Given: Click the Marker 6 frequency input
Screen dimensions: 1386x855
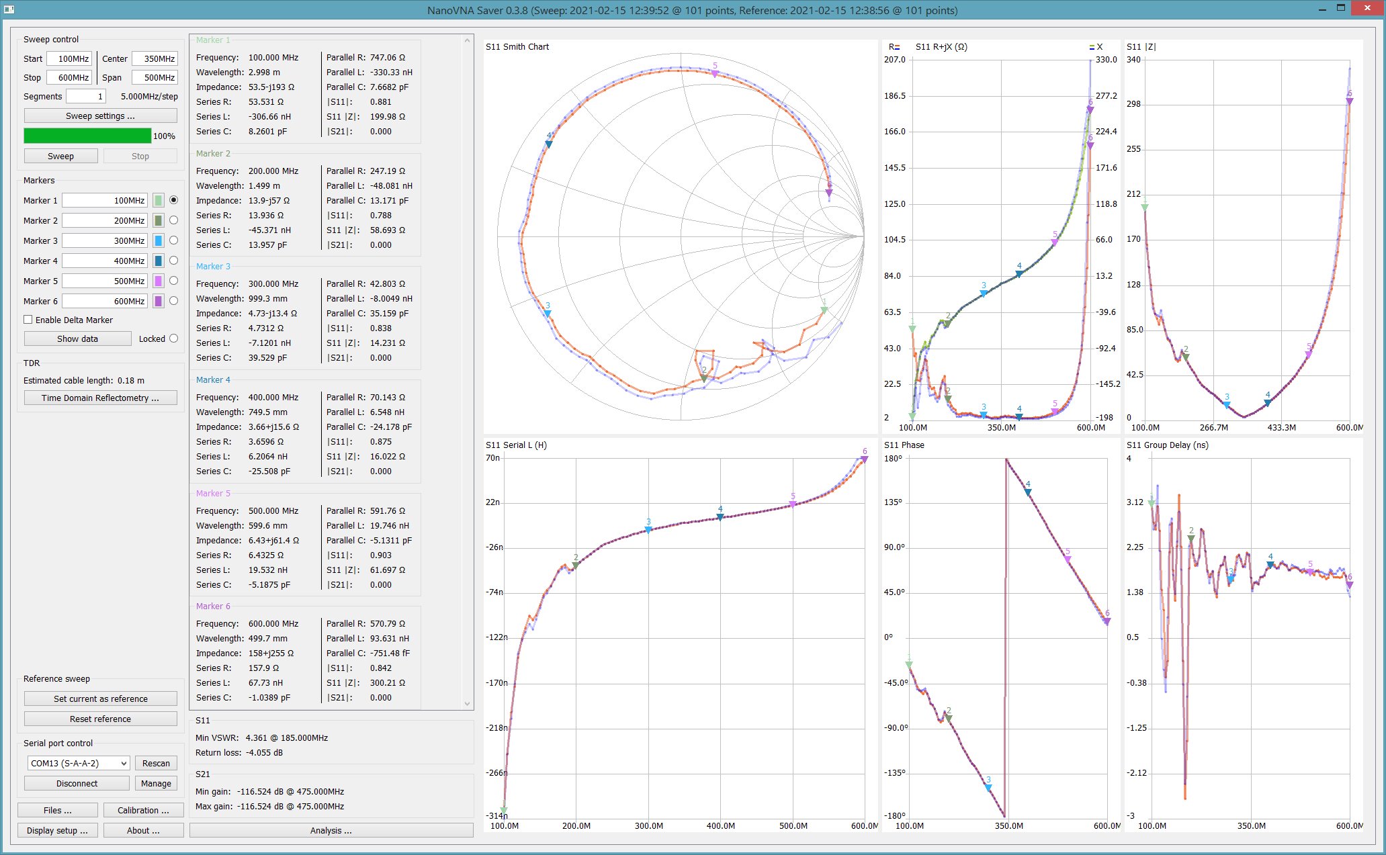Looking at the screenshot, I should tap(105, 301).
